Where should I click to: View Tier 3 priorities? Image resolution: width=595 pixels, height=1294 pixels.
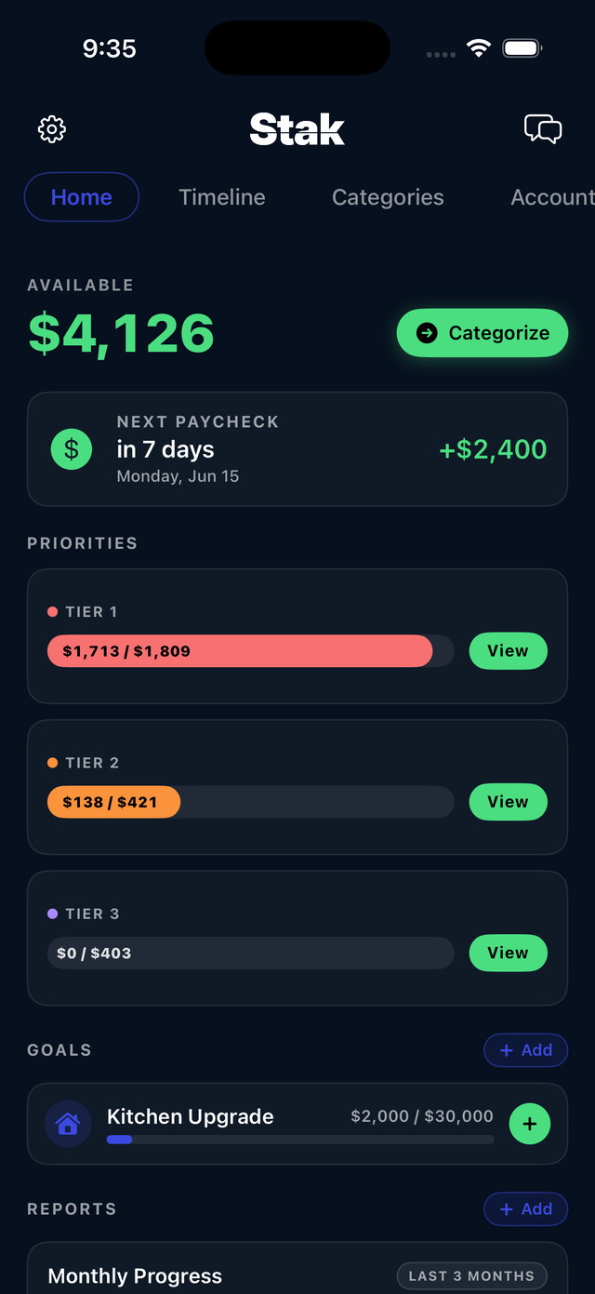coord(508,953)
